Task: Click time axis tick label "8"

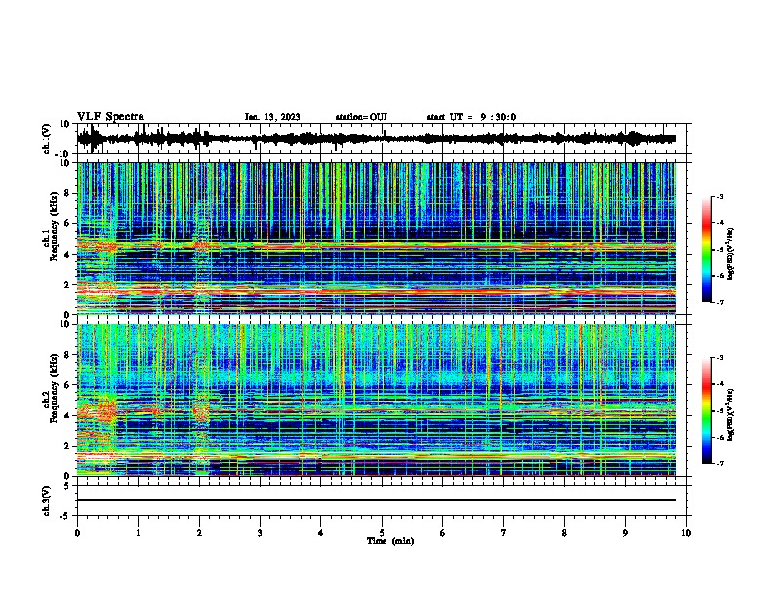Action: (x=564, y=533)
